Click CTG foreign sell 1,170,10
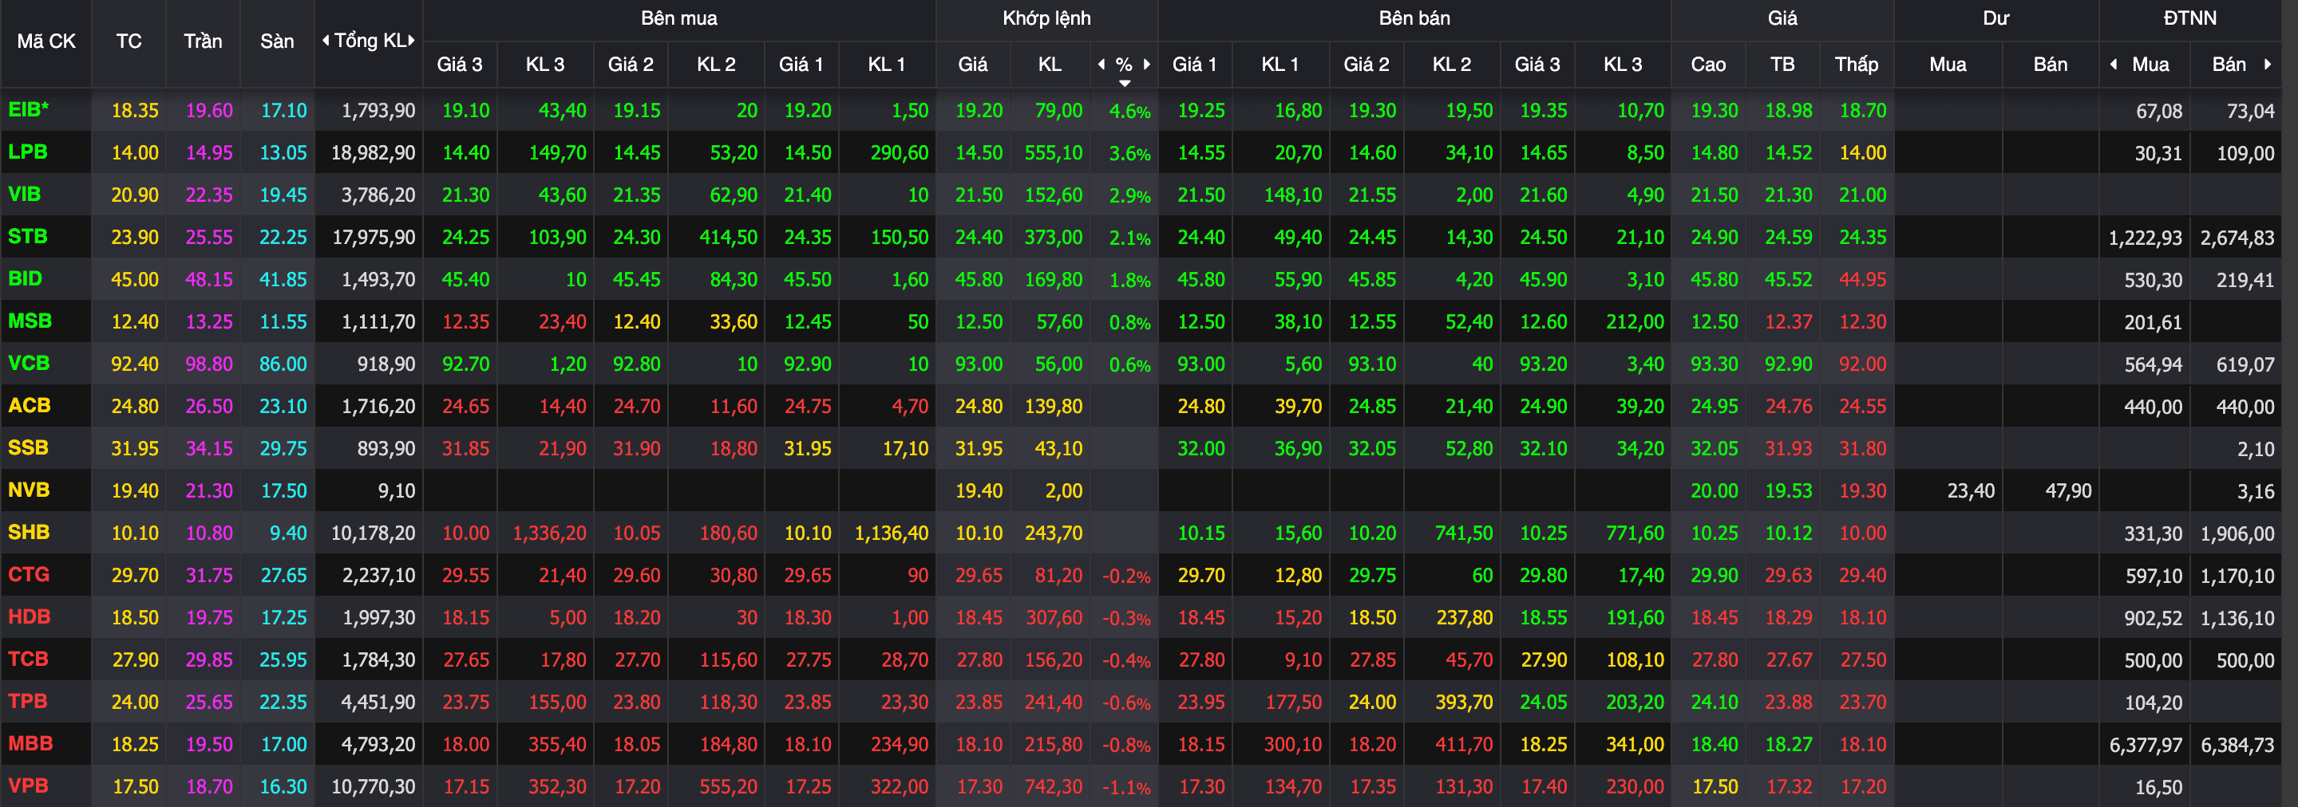2298x807 pixels. (2237, 576)
